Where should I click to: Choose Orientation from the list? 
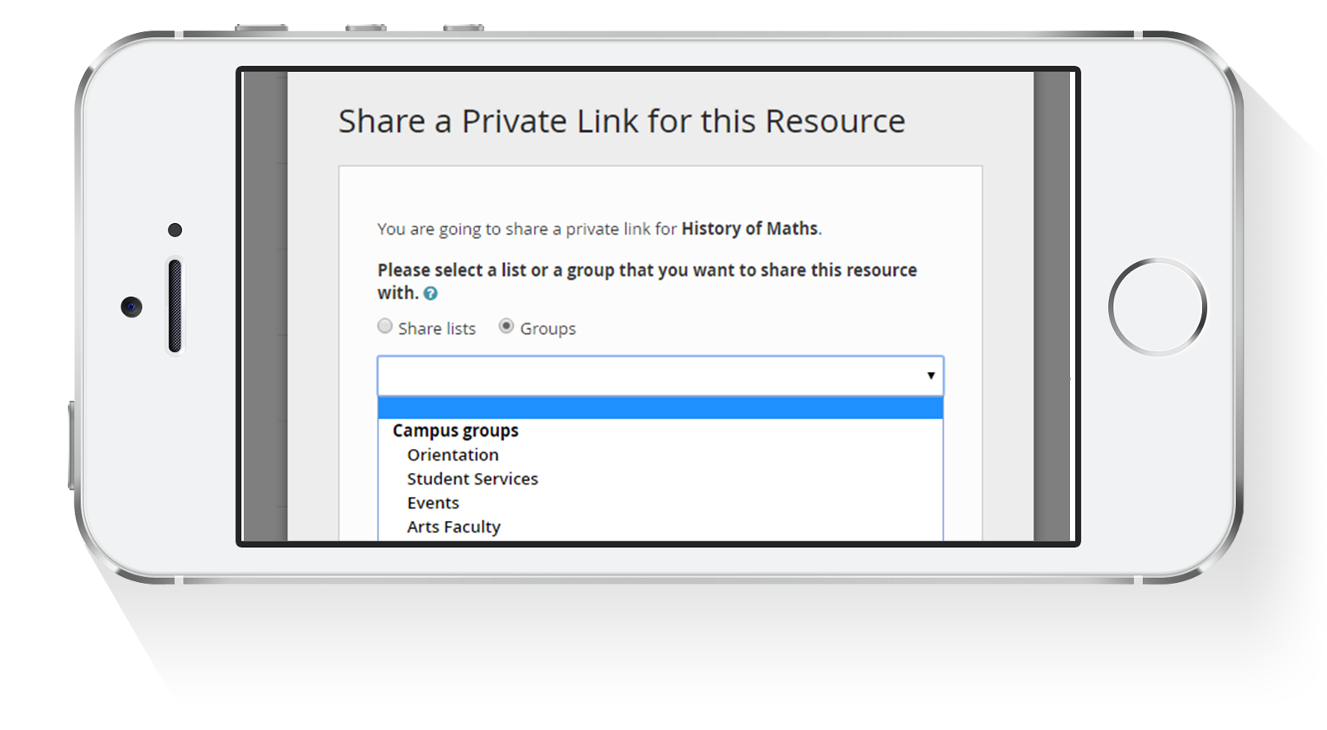click(453, 455)
